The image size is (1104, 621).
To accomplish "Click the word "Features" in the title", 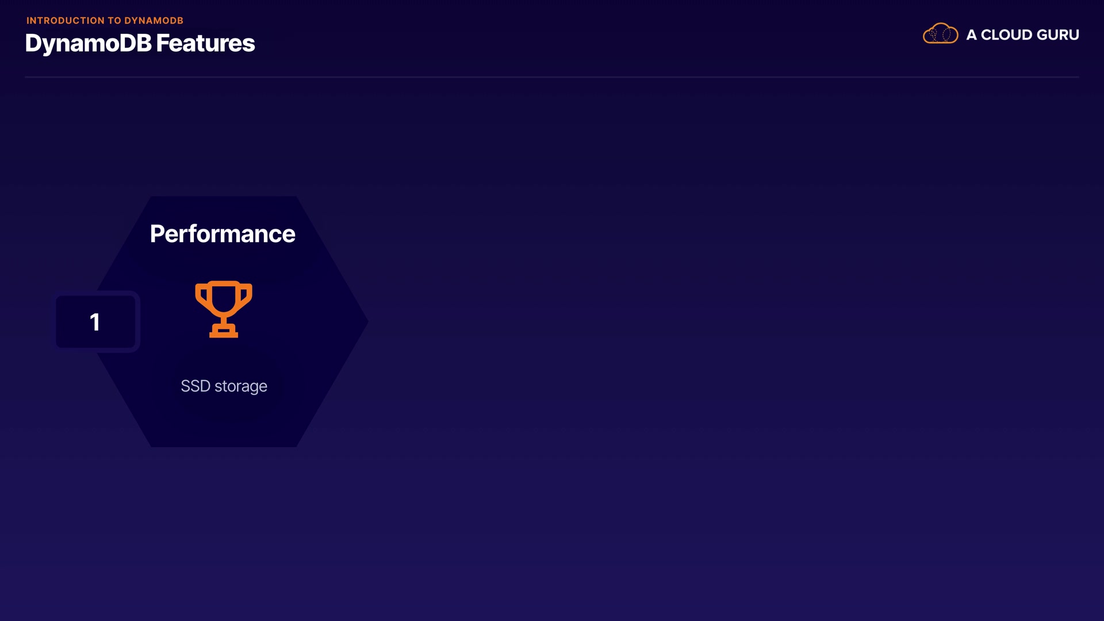I will [x=205, y=43].
